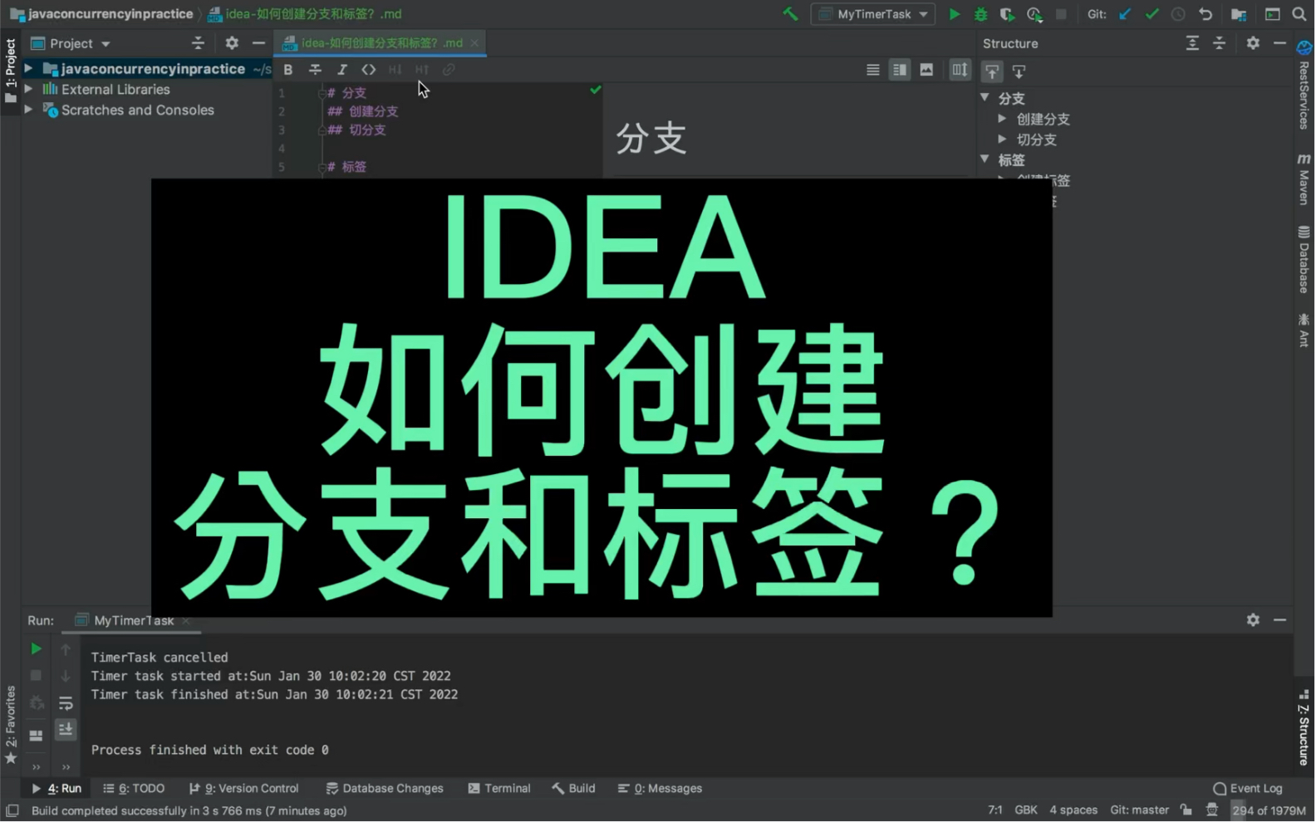
Task: Rerun MyTimerTask in the Run panel
Action: click(x=36, y=648)
